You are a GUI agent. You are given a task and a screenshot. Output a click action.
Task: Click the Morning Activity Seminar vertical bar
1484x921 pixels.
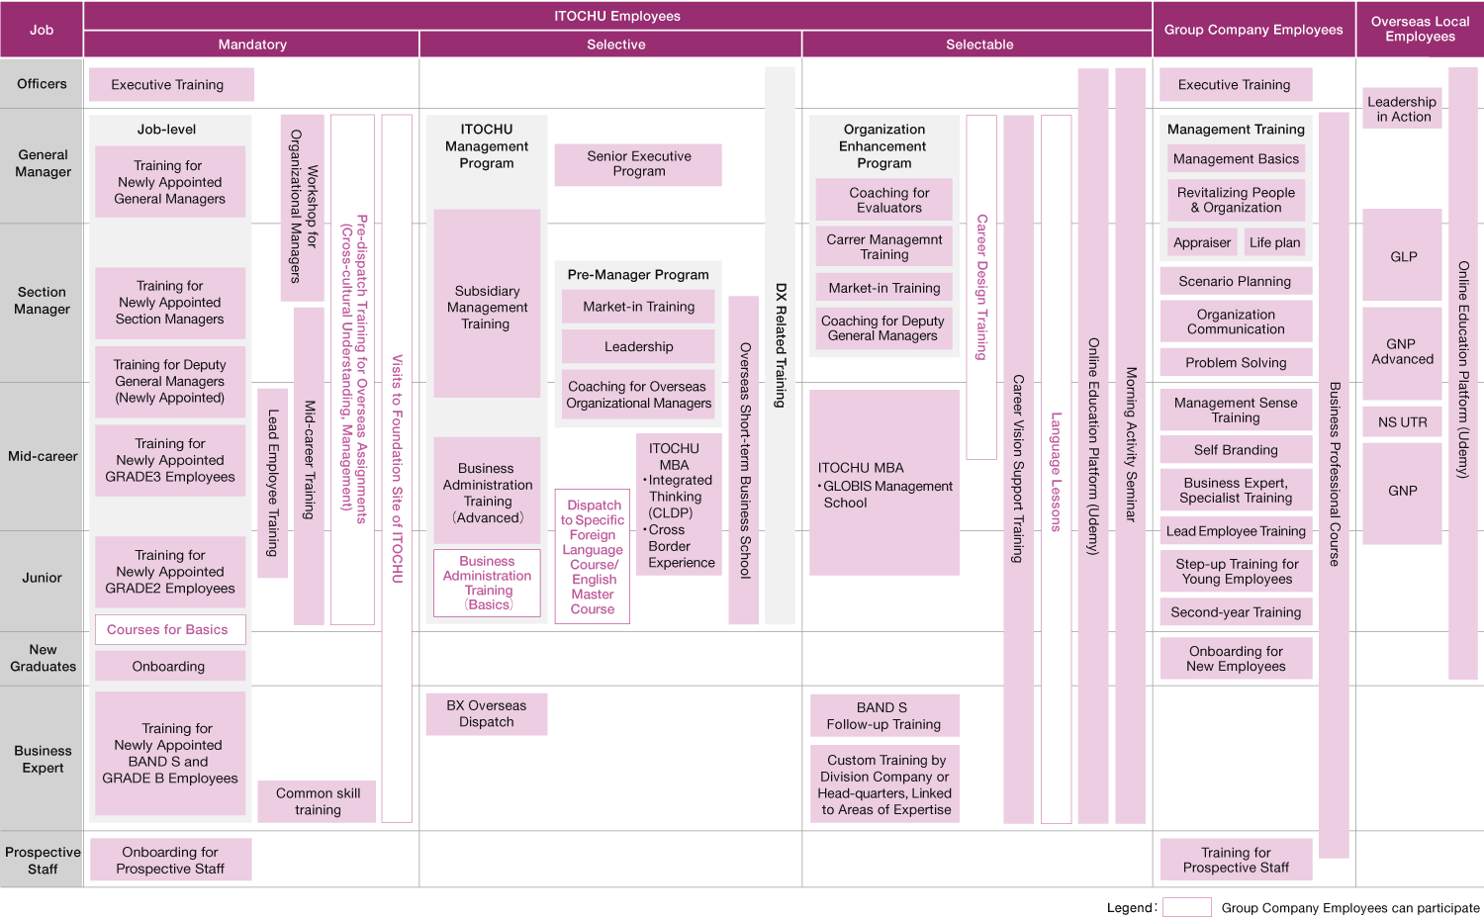coord(1130,445)
